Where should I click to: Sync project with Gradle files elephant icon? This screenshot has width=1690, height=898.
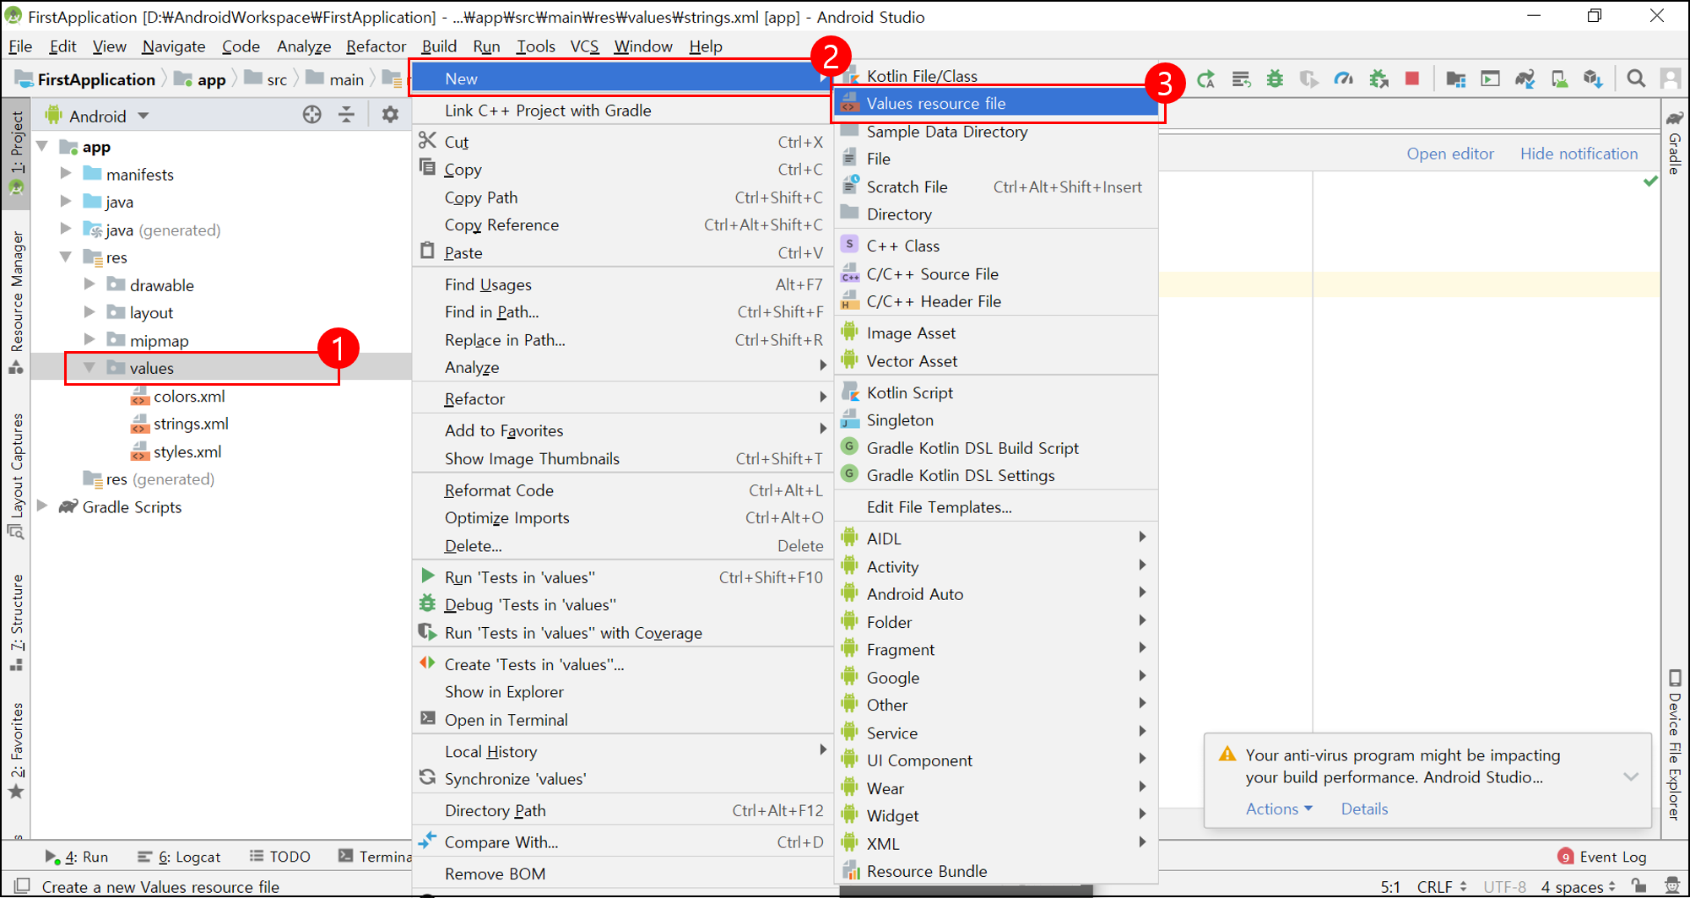[1525, 79]
